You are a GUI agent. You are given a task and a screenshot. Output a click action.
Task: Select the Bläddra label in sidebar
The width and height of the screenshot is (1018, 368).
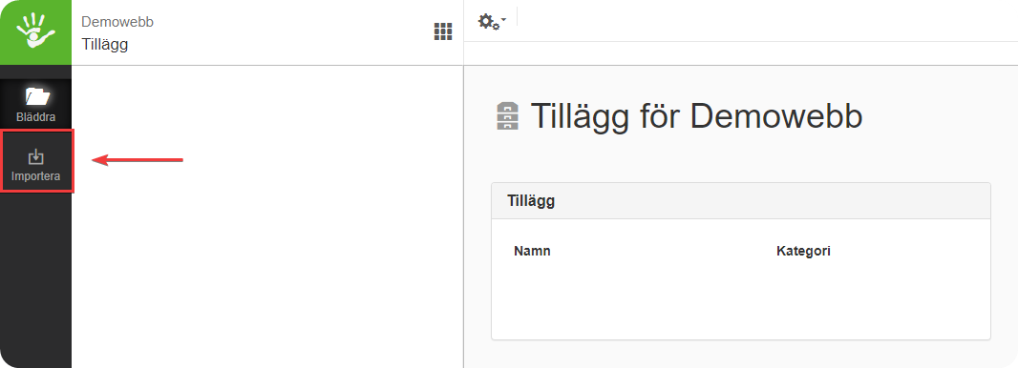(x=35, y=118)
